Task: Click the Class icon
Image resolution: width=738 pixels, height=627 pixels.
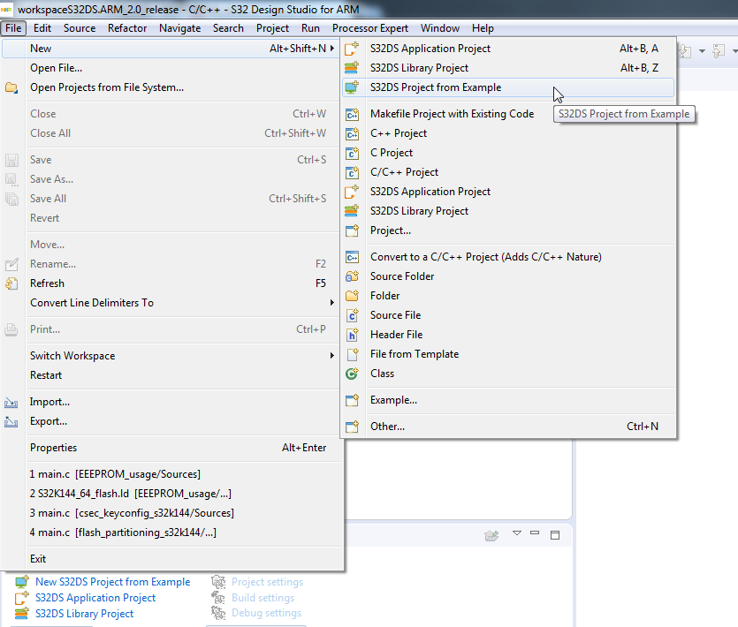Action: (352, 374)
